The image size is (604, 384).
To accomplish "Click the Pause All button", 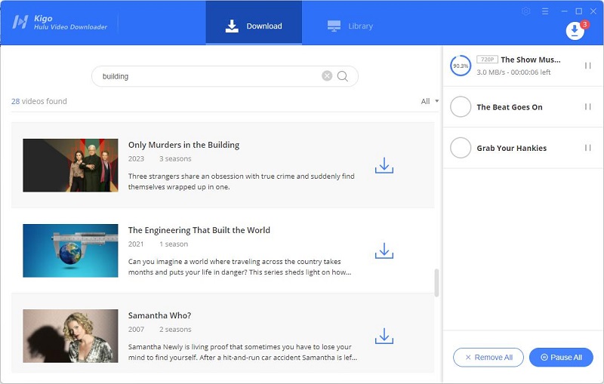I will [x=561, y=358].
